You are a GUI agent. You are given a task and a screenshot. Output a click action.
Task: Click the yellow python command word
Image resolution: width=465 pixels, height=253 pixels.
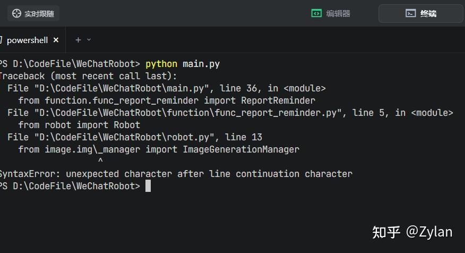pyautogui.click(x=161, y=64)
